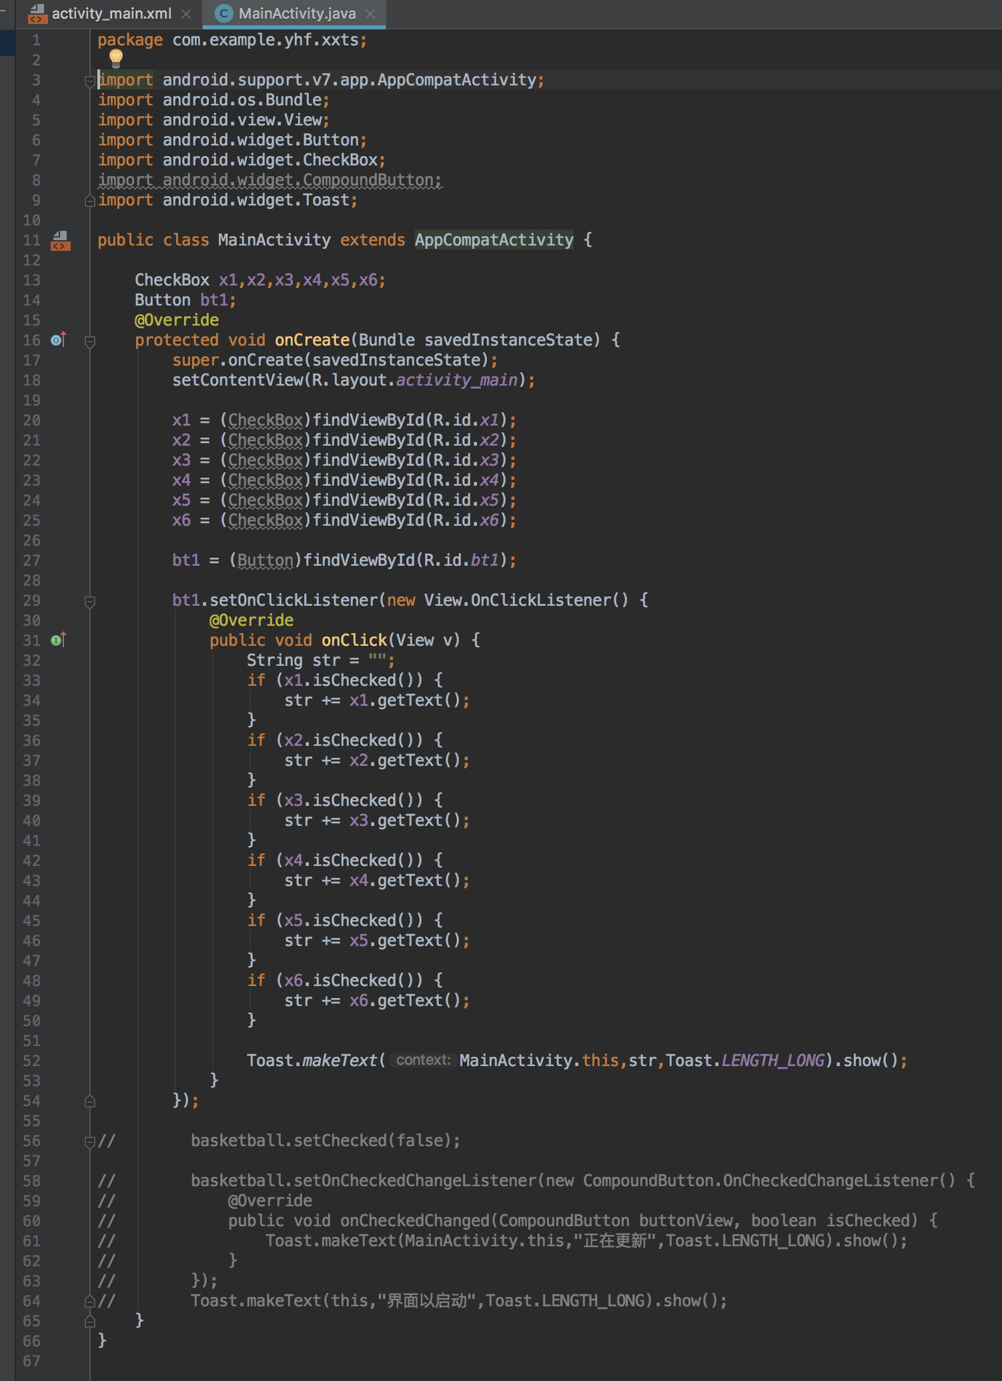Click 'LENGTH_LONG' constant on line 52
Screen dimensions: 1002x1381
coord(773,1061)
